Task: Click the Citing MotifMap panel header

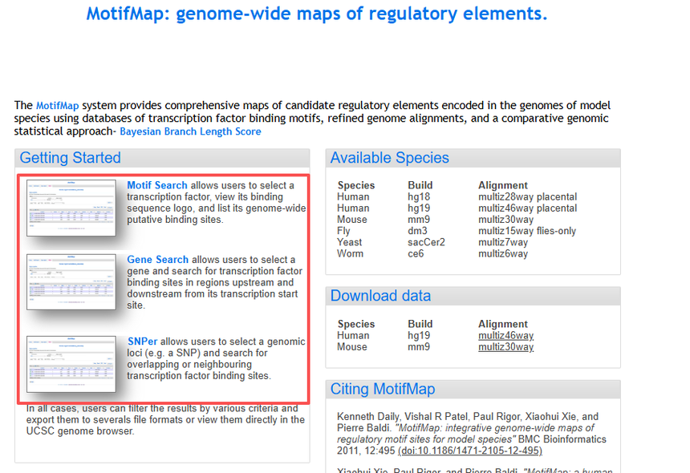Action: point(473,389)
